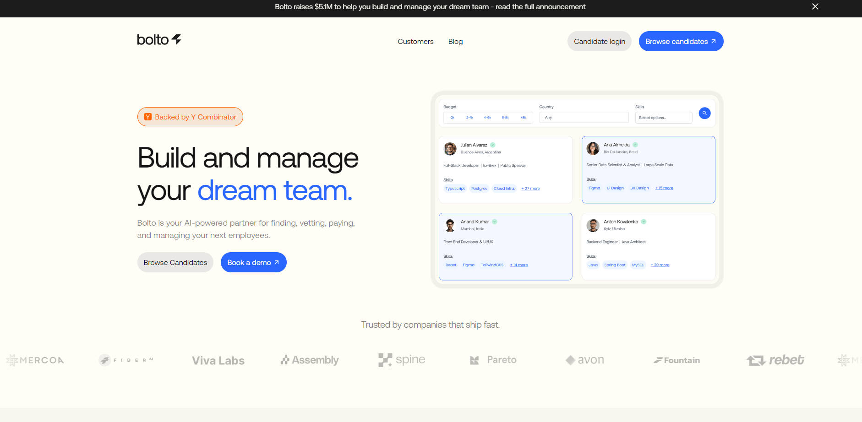Click Anton Kovalenko's profile photo

click(x=593, y=225)
